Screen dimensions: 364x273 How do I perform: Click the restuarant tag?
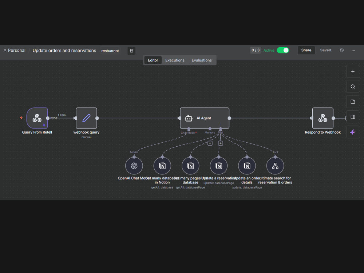pos(110,51)
